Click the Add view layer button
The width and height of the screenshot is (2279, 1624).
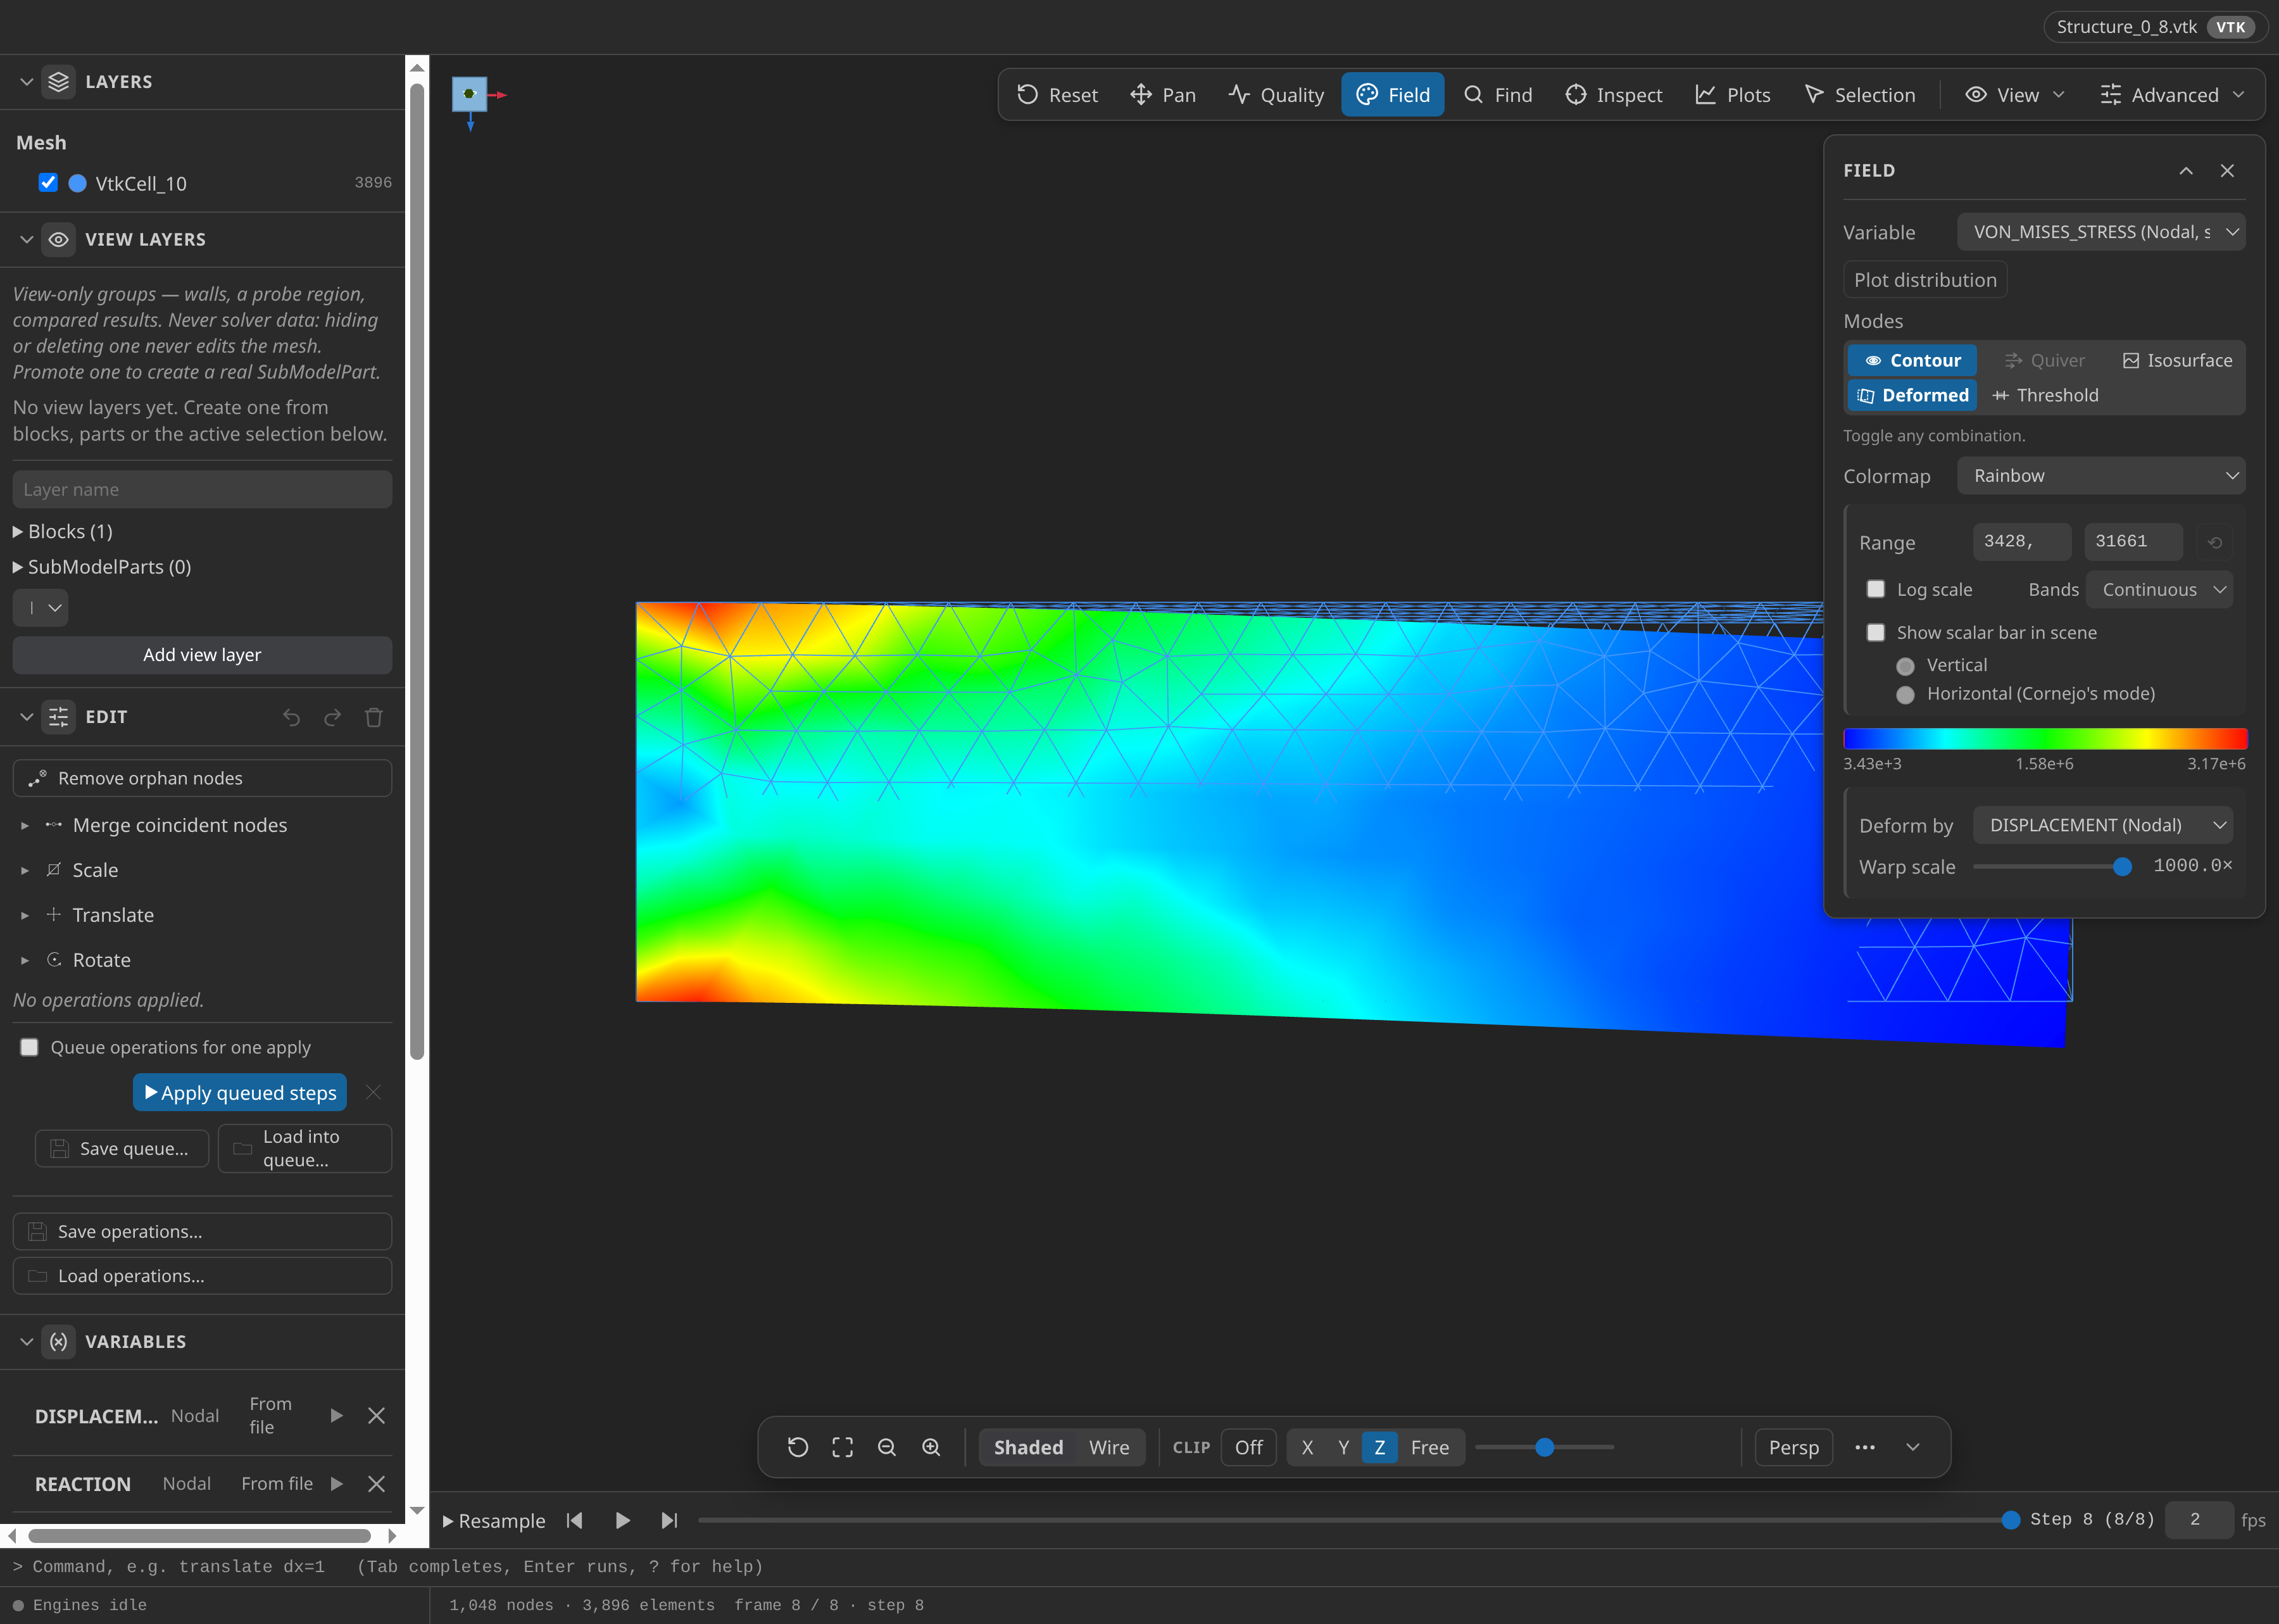point(202,654)
